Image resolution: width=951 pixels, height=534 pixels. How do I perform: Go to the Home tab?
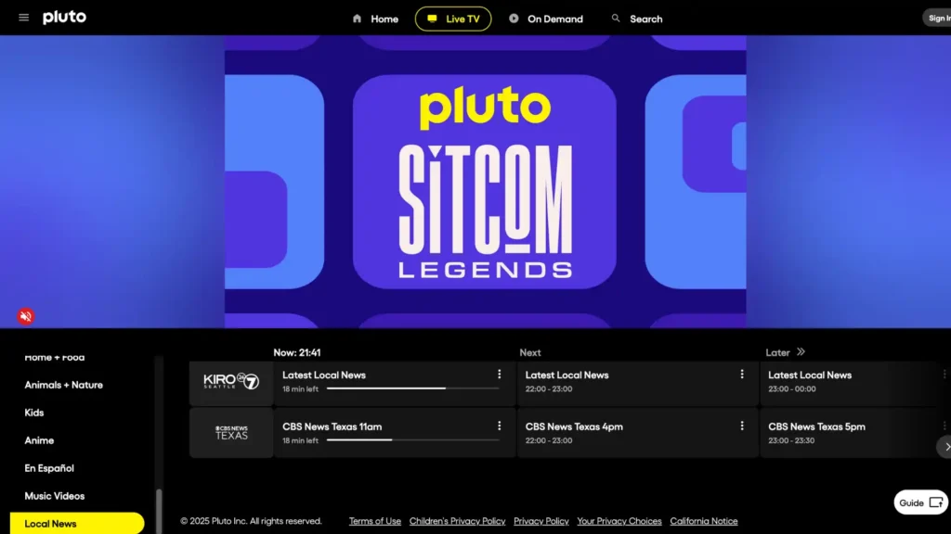(x=375, y=19)
